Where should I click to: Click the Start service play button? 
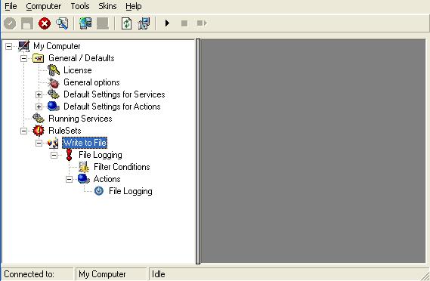[x=167, y=23]
